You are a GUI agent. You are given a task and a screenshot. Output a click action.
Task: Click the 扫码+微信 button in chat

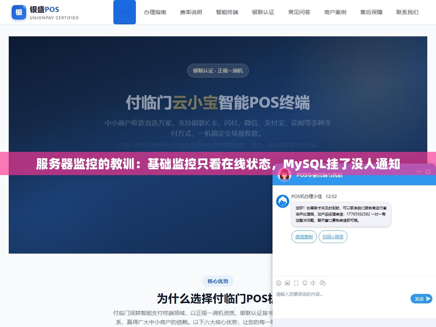[333, 237]
